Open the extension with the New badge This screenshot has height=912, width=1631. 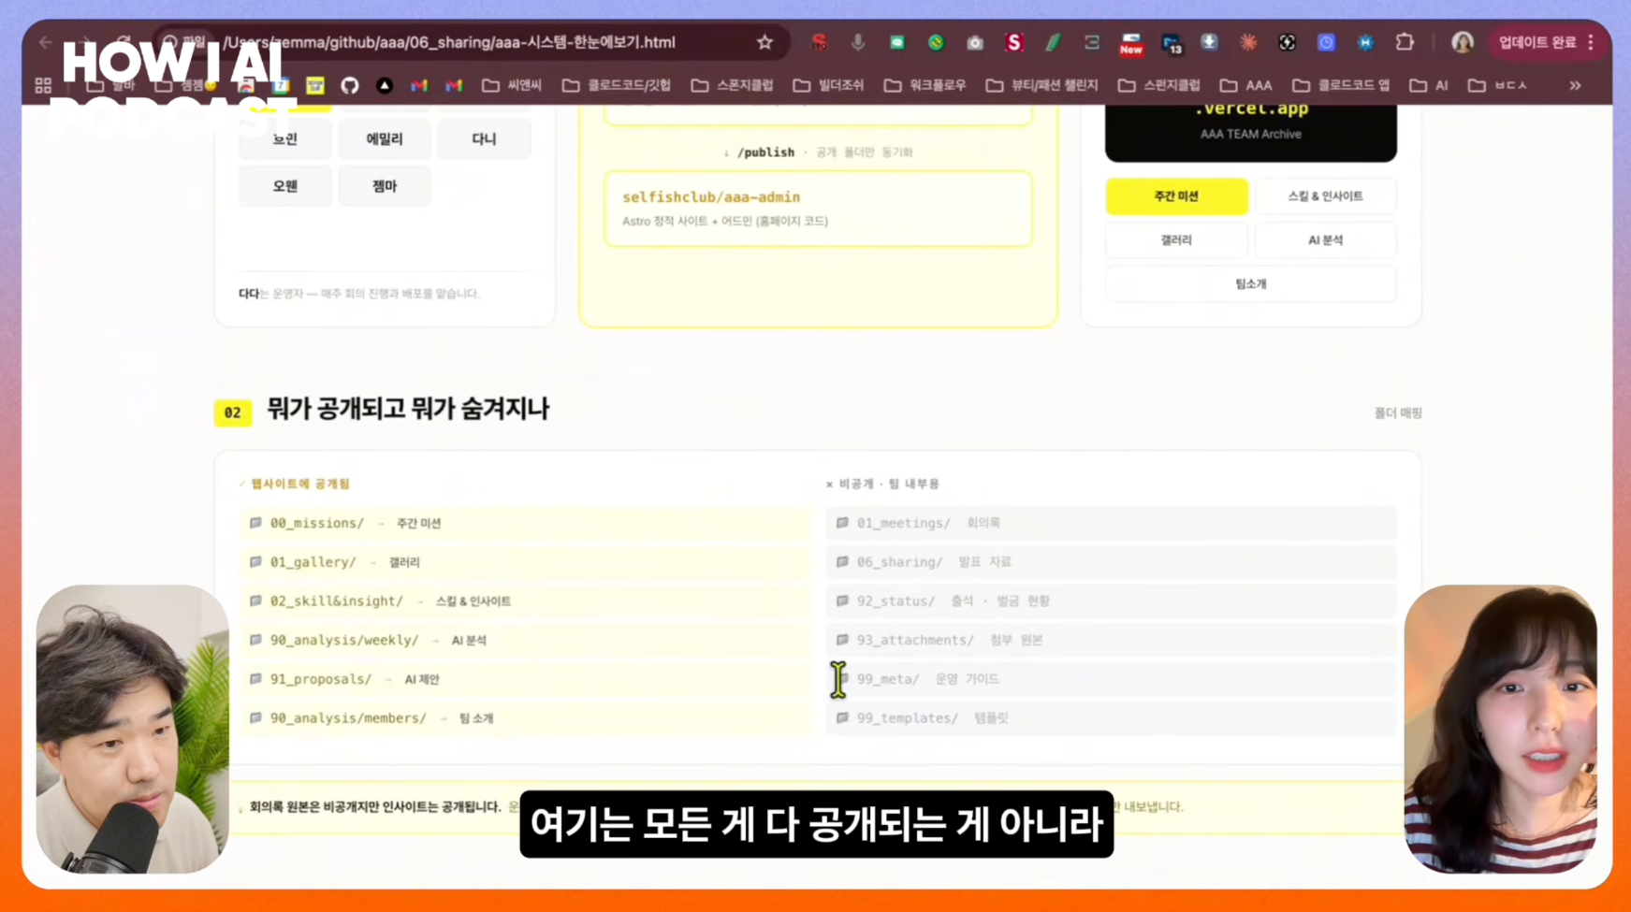[1130, 42]
